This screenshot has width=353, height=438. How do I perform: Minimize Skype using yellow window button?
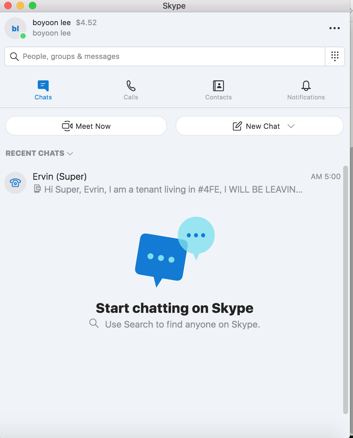click(x=20, y=6)
